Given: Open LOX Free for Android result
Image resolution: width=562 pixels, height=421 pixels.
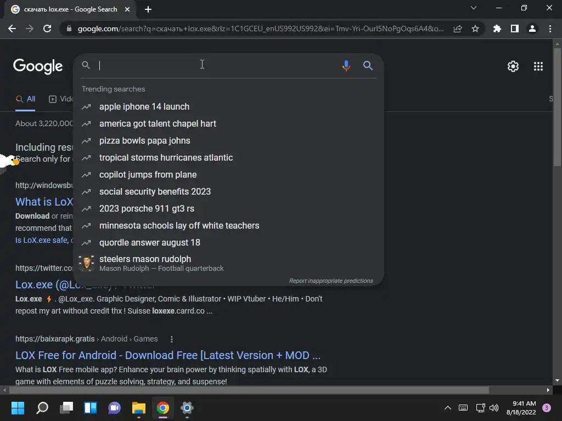Looking at the screenshot, I should point(168,355).
